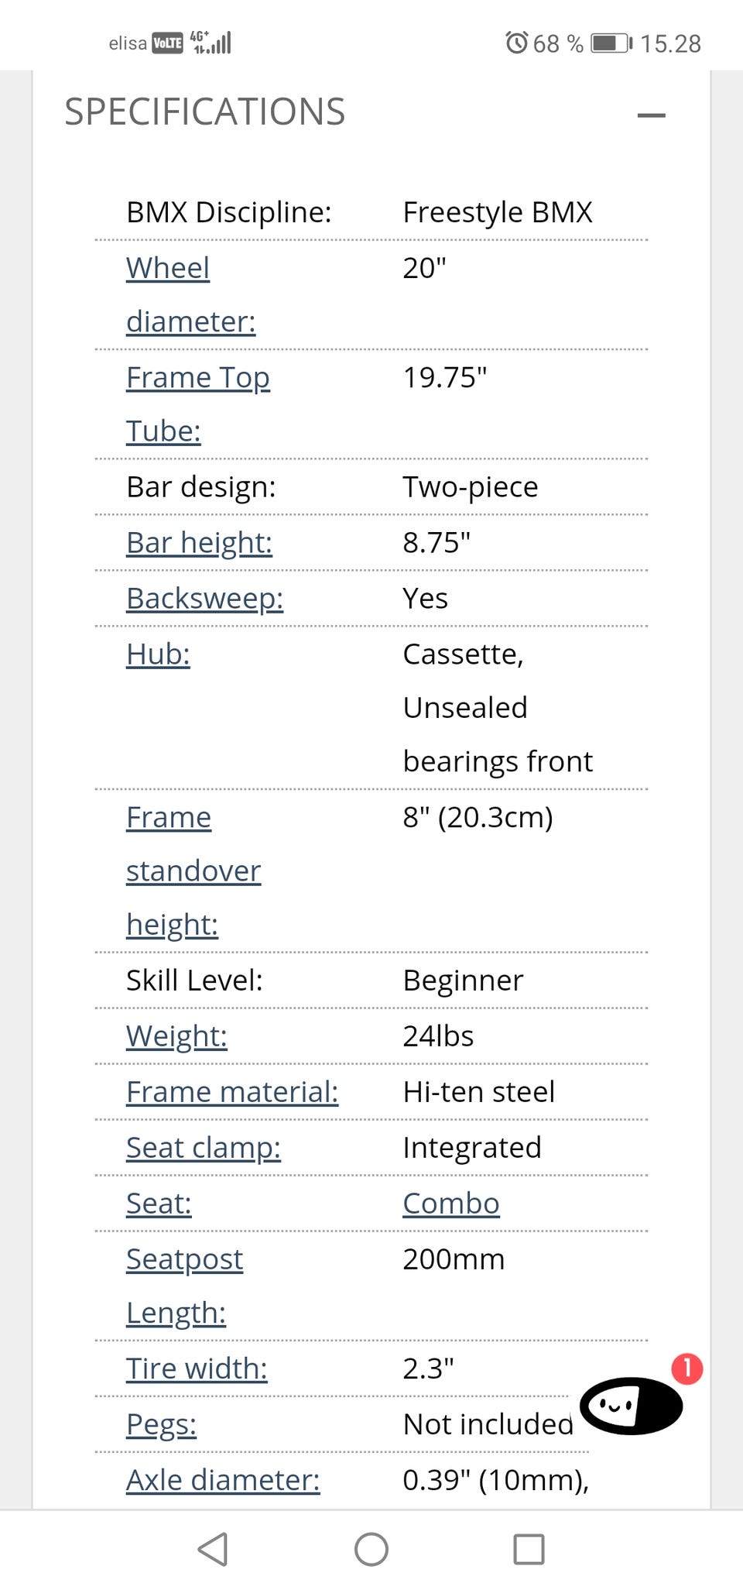Open the Frame Top Tube link
The width and height of the screenshot is (743, 1590).
click(x=198, y=404)
